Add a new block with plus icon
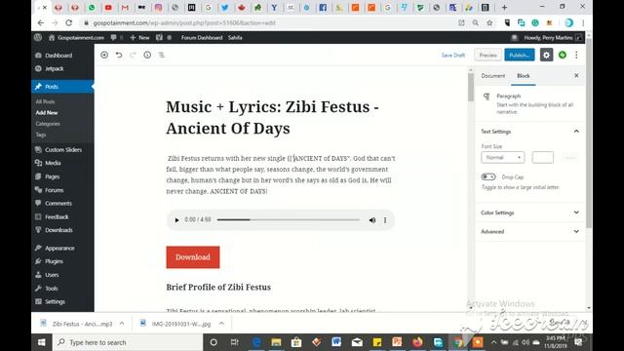 [x=104, y=55]
